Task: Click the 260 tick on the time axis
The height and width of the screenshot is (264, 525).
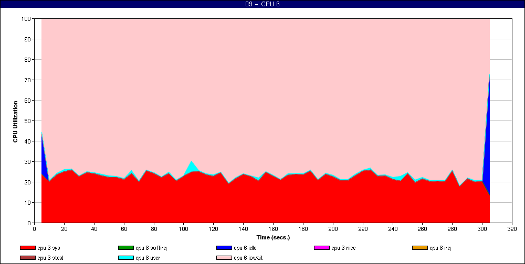Action: click(x=423, y=229)
